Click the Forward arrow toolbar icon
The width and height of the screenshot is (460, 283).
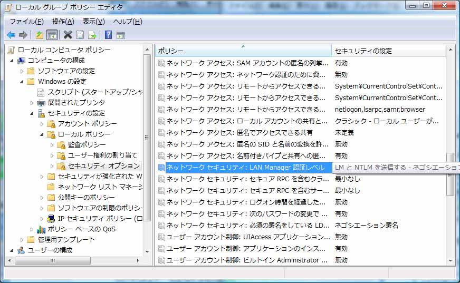point(23,35)
